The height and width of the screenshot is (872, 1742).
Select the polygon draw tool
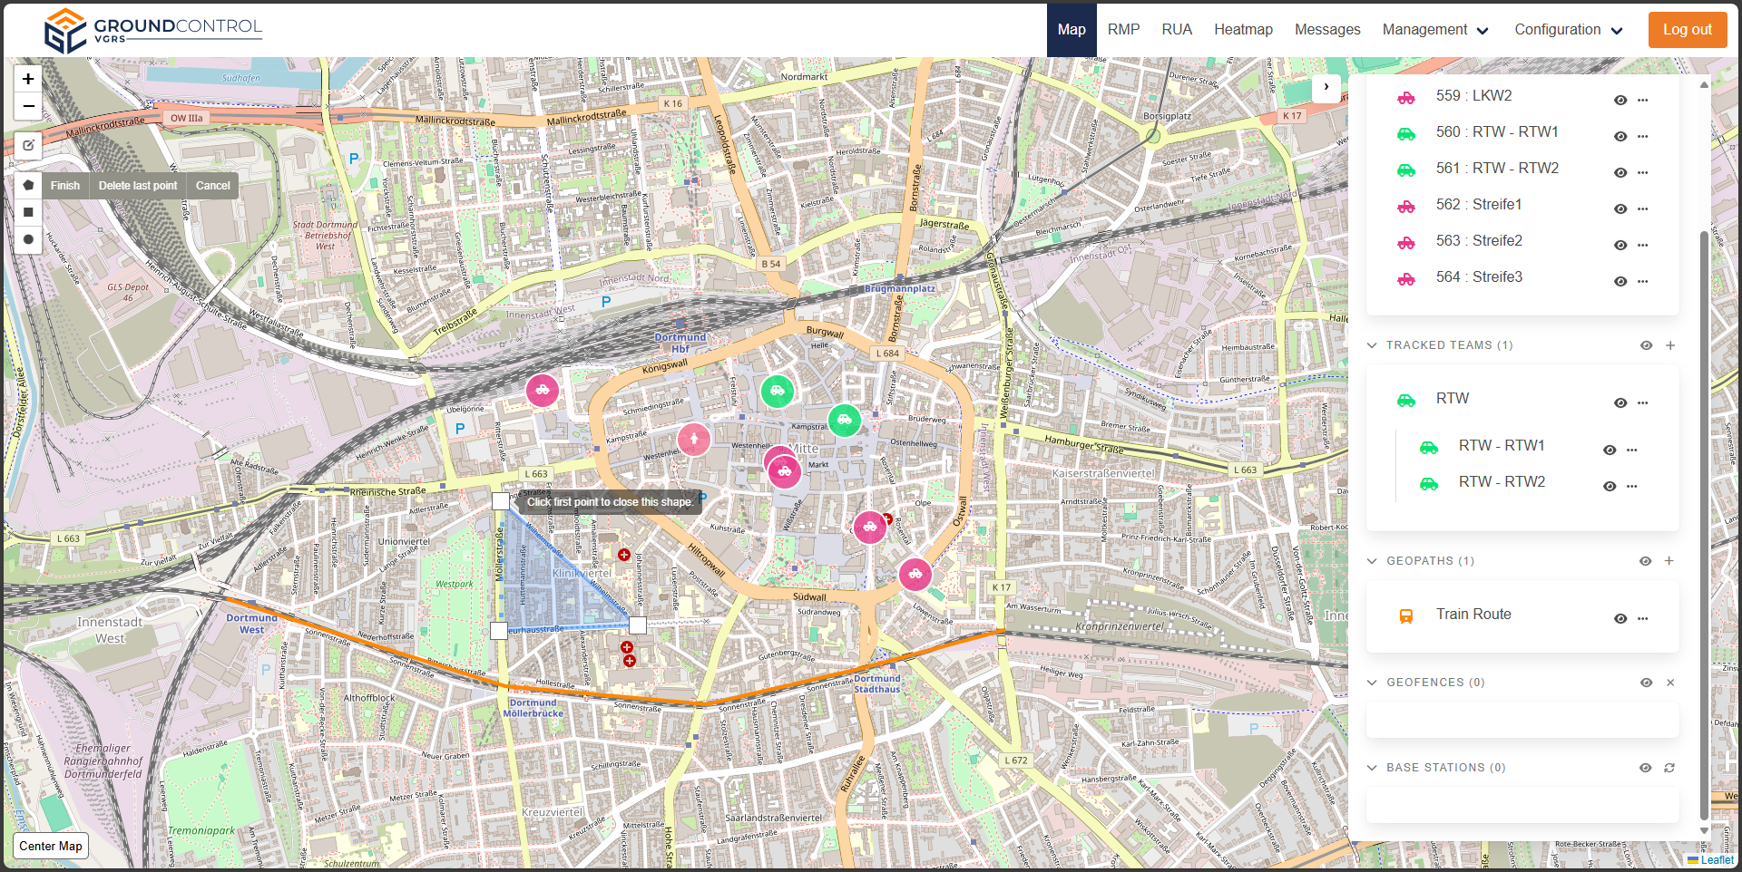[28, 185]
